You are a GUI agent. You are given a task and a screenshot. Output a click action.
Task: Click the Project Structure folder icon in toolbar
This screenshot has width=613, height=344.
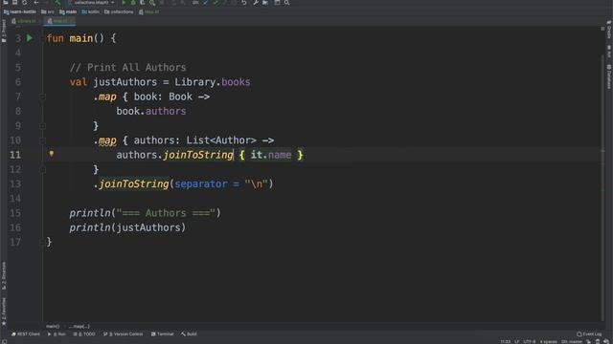pyautogui.click(x=265, y=3)
